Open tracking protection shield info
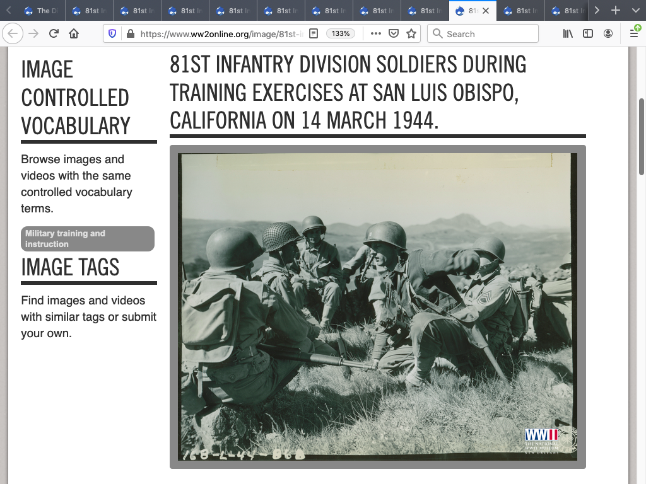Viewport: 646px width, 484px height. [112, 33]
